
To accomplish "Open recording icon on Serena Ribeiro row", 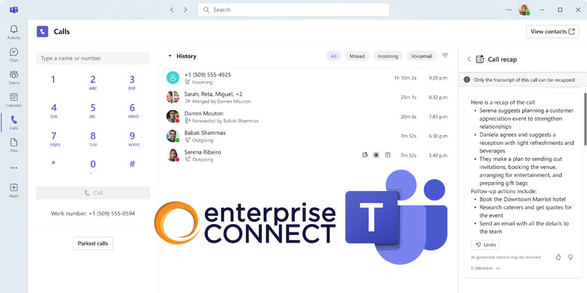I will coord(376,154).
